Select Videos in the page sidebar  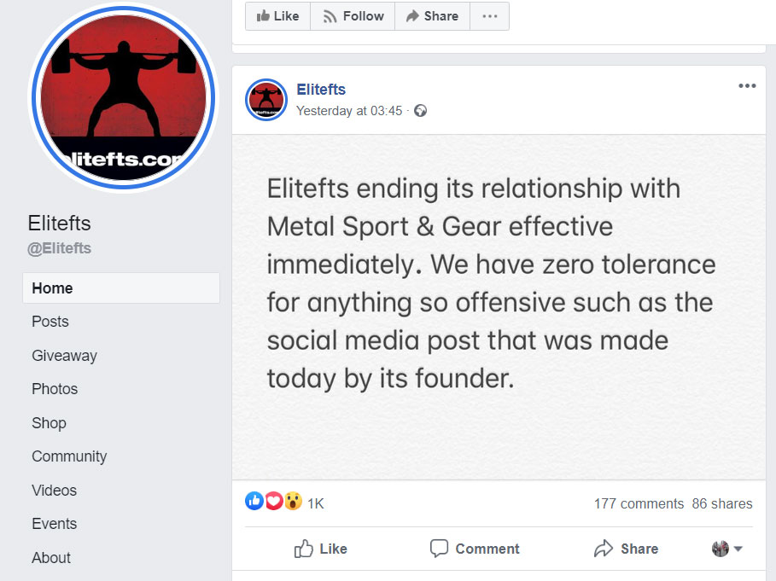[x=54, y=491]
